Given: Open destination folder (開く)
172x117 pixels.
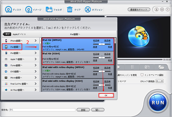Looking at the screenshot, I should 98,110.
